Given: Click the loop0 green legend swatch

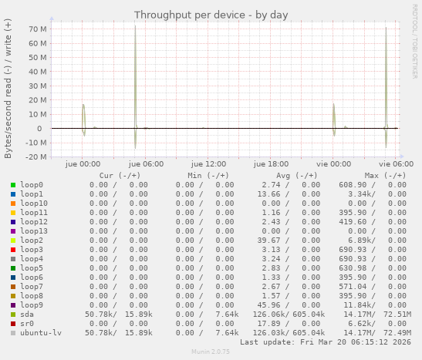Looking at the screenshot, I should click(x=13, y=185).
